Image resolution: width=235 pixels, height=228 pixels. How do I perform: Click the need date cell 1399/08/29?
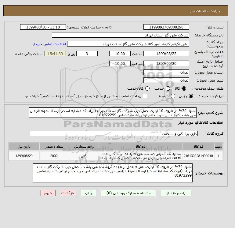[x=24, y=156]
